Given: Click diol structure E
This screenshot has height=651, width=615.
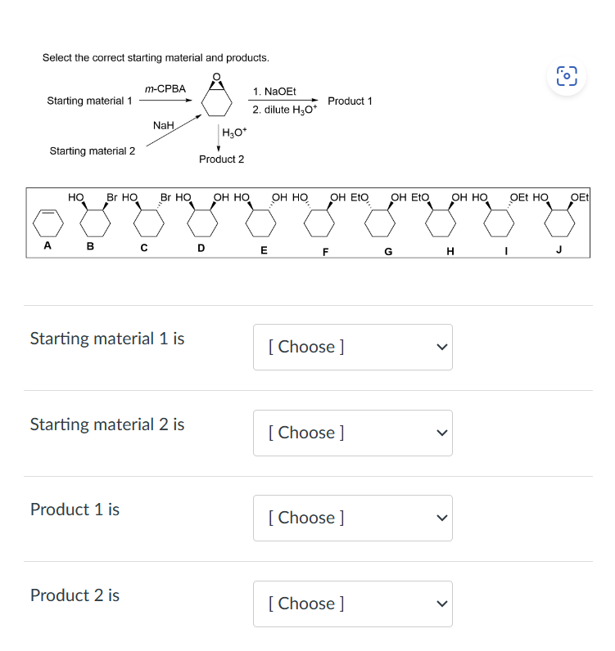Looking at the screenshot, I should (x=261, y=219).
